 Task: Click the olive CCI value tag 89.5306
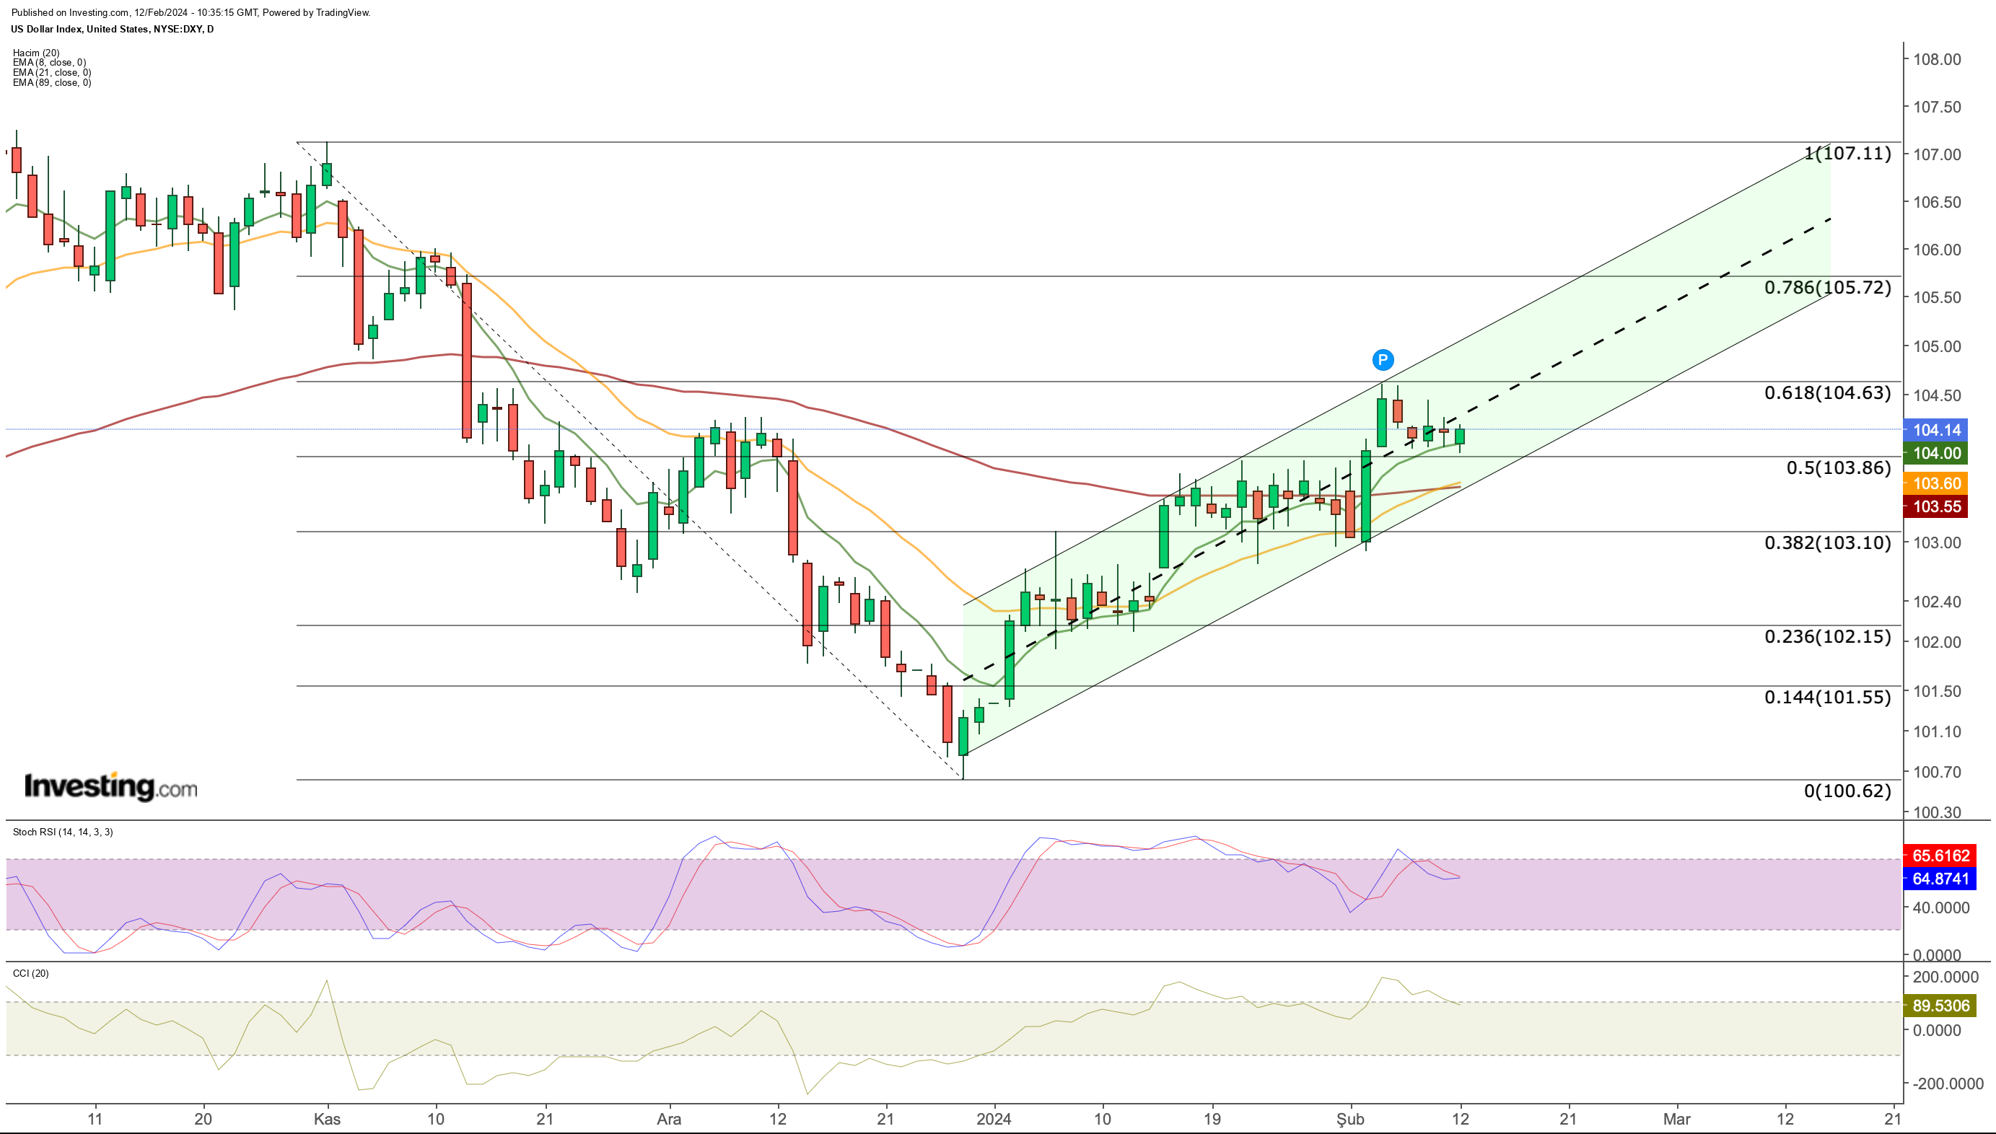tap(1940, 1006)
